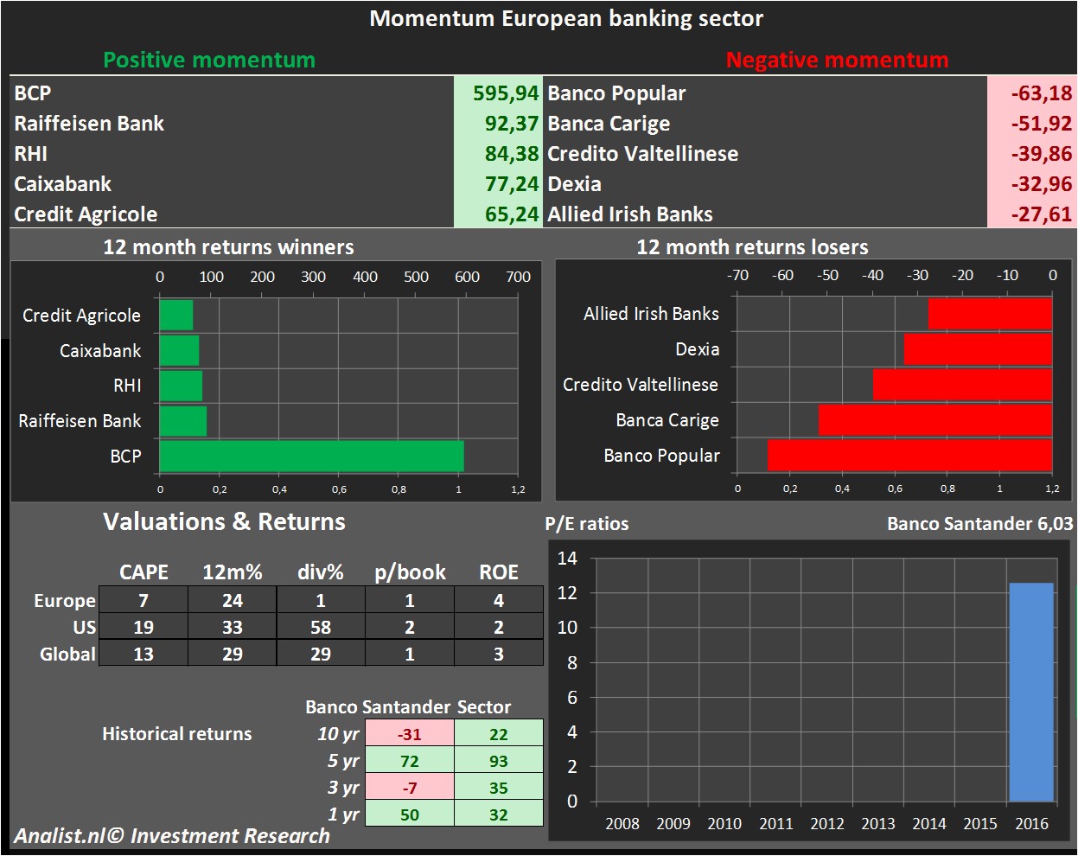Viewport: 1078px width, 856px height.
Task: Click the RHI bar in winners chart
Action: 181,386
